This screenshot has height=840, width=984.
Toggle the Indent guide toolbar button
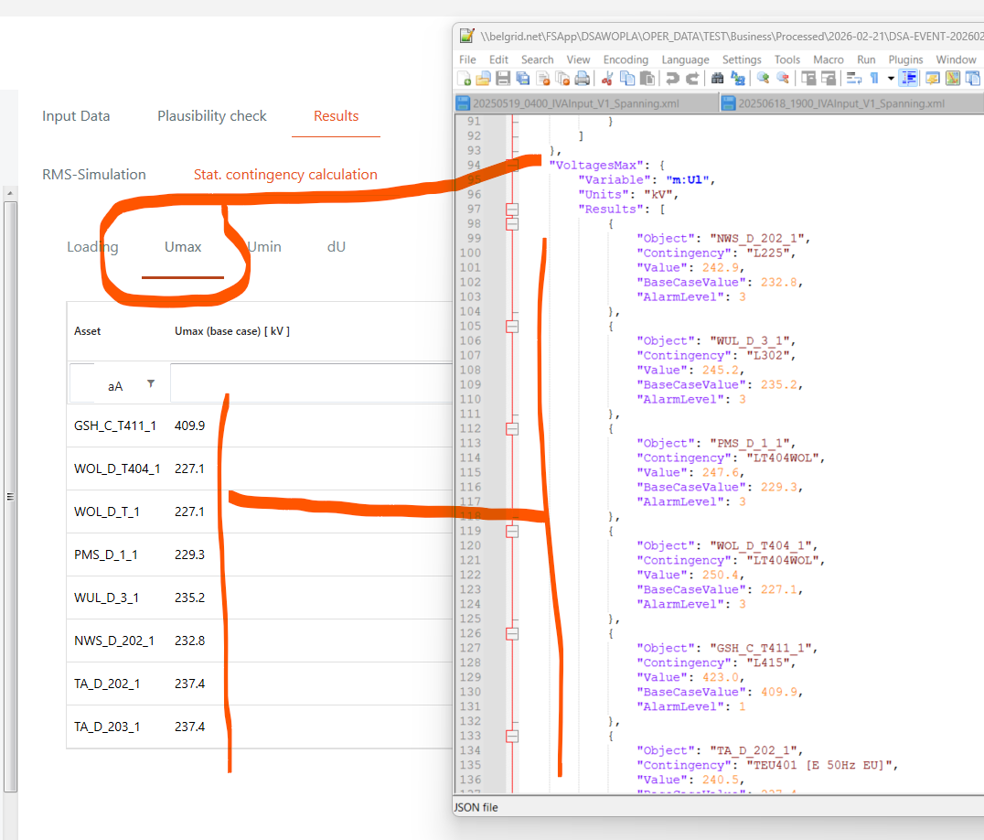(x=912, y=79)
